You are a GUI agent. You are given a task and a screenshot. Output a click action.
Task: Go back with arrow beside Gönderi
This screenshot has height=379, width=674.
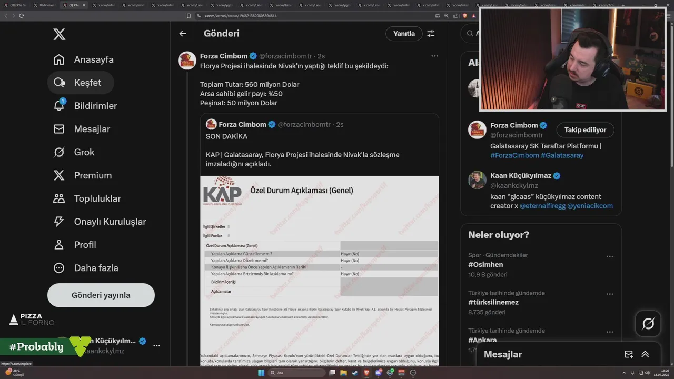183,34
